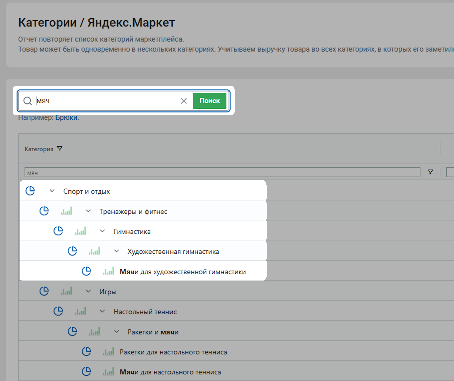Viewport: 454px width, 381px height.
Task: Open the Брюки example link
Action: pyautogui.click(x=66, y=117)
